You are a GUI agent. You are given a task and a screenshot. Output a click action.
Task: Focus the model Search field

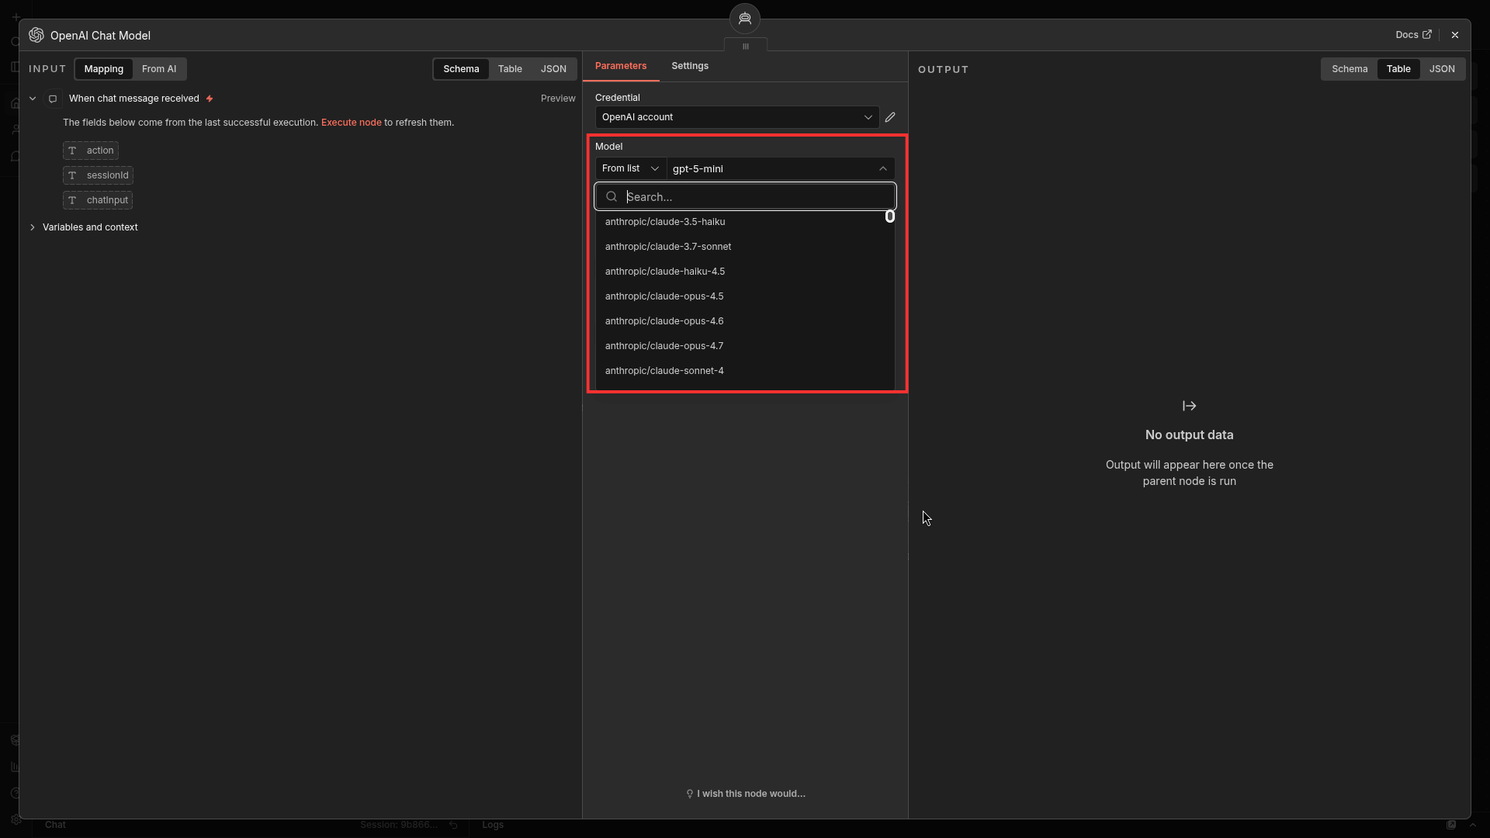point(745,197)
